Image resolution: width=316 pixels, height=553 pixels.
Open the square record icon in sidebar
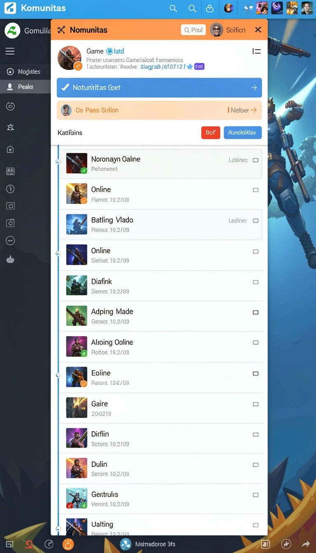(x=10, y=206)
